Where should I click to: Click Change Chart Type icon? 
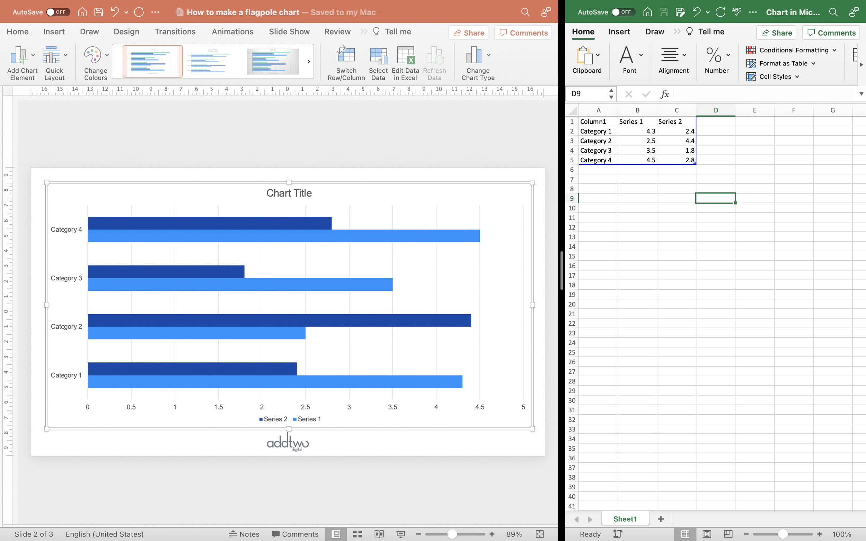tap(474, 55)
